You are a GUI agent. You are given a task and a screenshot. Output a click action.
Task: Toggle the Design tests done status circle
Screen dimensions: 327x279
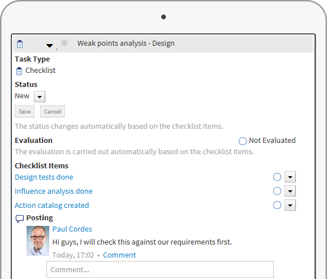[277, 177]
